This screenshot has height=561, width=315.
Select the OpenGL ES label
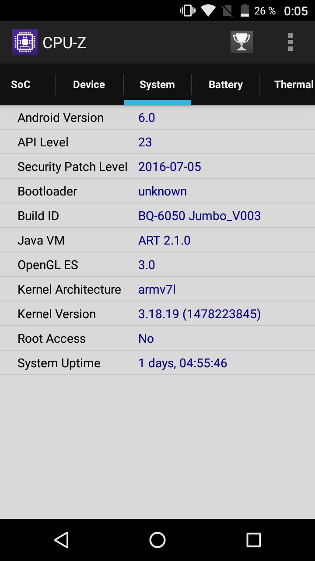(48, 265)
